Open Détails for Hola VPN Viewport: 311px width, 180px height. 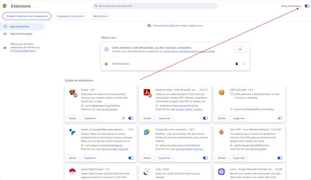coord(222,158)
